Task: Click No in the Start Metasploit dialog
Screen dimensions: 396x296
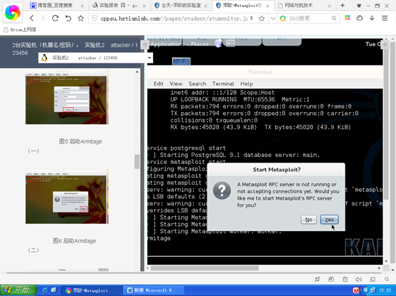Action: click(309, 220)
